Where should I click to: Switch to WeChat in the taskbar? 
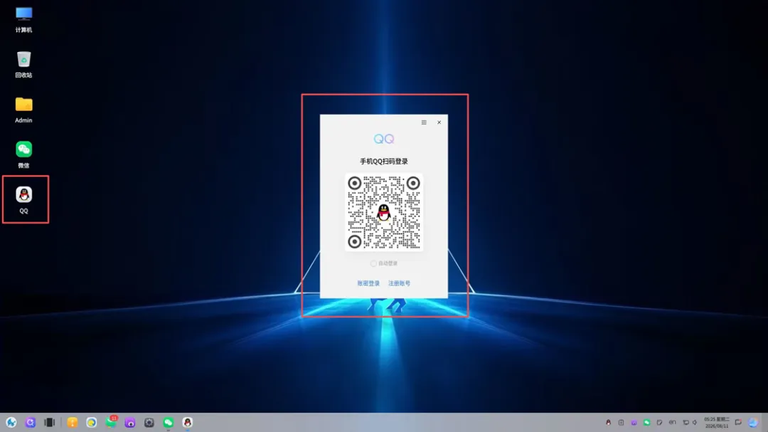(168, 422)
